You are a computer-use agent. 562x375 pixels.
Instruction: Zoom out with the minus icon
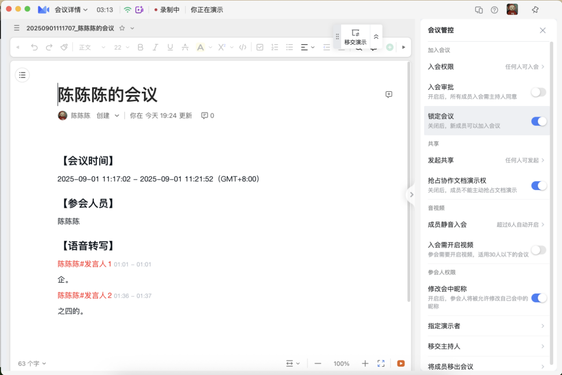click(x=318, y=364)
